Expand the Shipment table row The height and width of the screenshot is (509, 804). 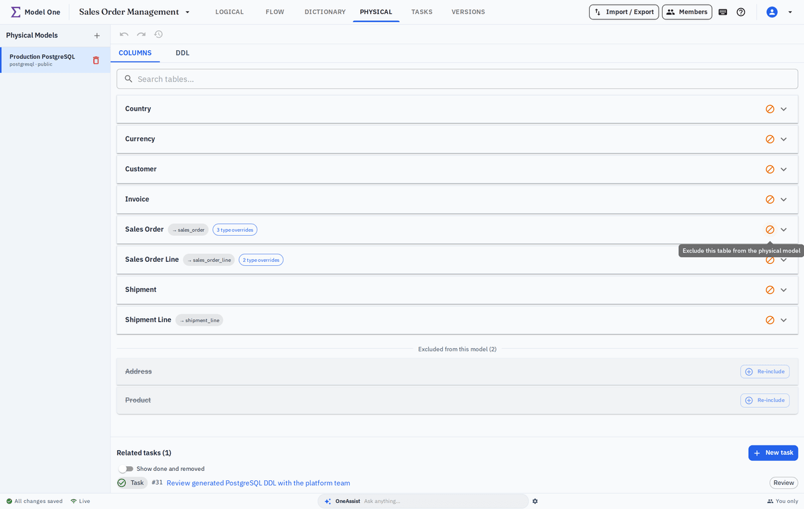coord(783,290)
